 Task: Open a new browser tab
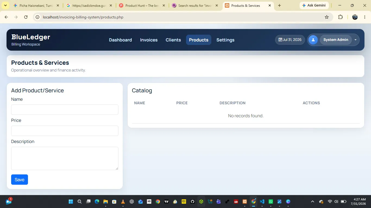(x=279, y=5)
